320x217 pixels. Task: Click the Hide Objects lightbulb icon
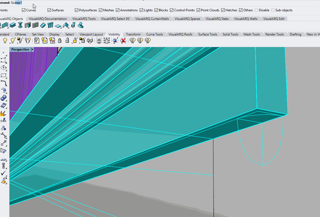5,40
